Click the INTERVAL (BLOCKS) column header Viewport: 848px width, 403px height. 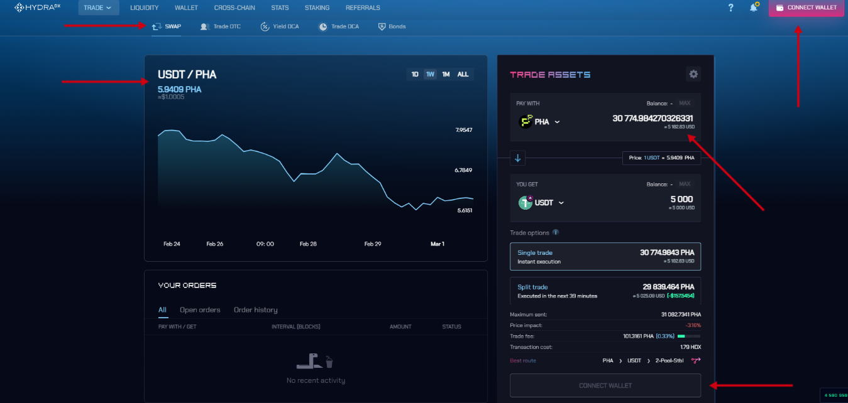296,327
